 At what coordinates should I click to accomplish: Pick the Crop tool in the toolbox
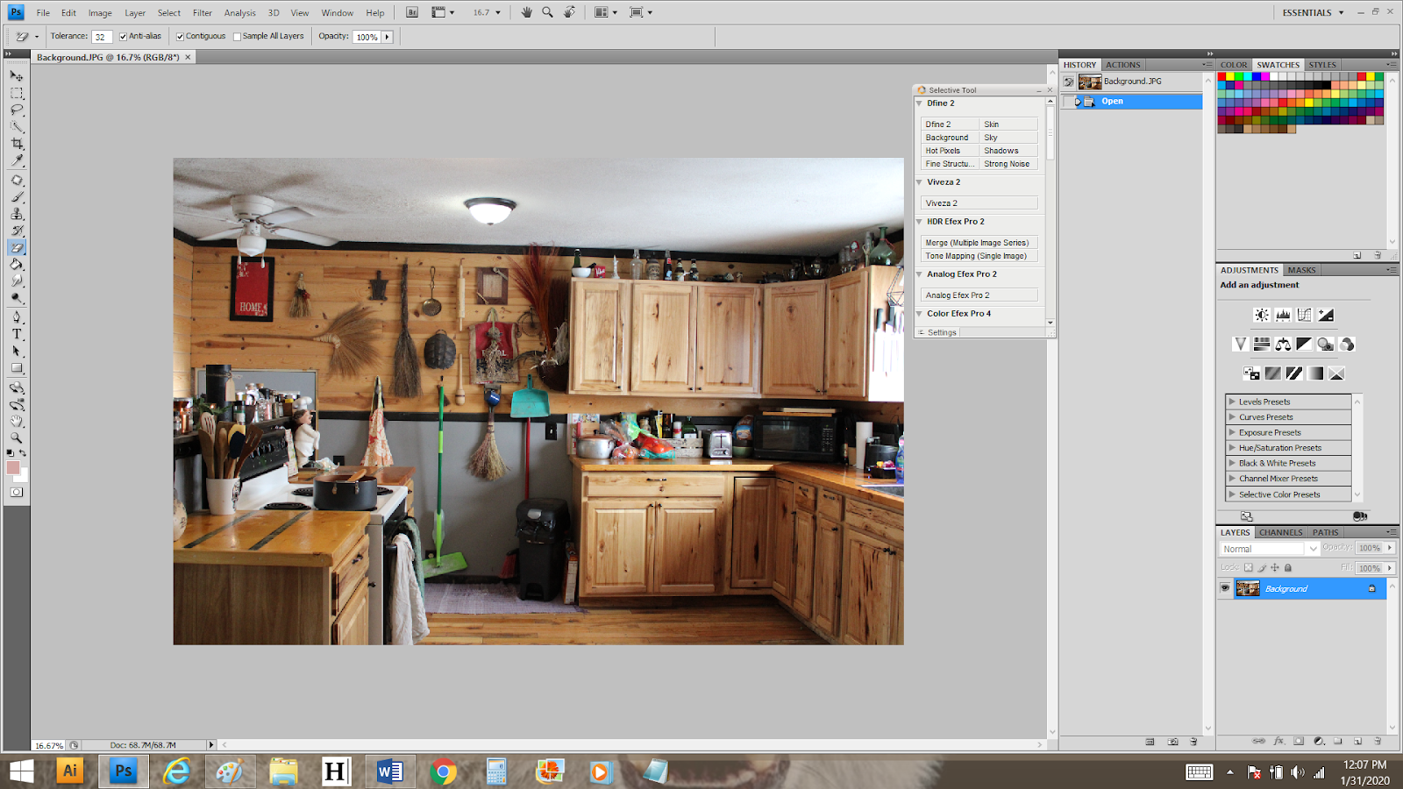pos(18,141)
